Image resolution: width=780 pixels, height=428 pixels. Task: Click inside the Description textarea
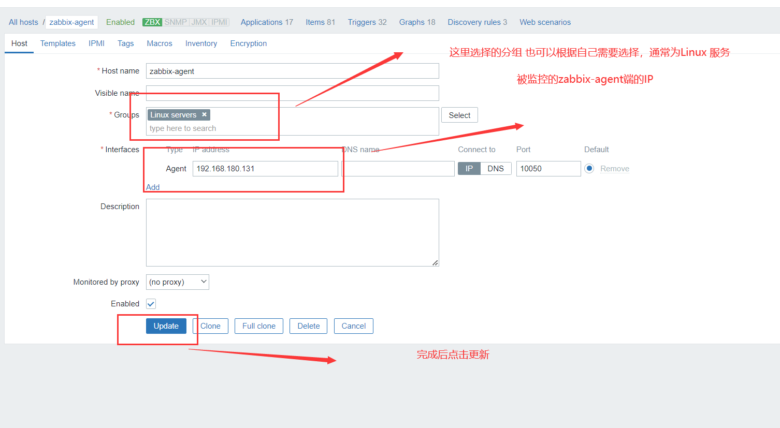click(x=293, y=232)
